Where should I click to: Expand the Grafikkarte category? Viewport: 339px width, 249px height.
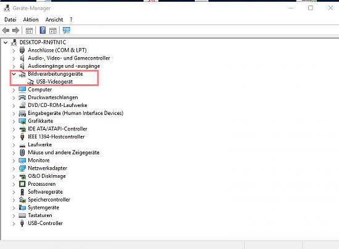pos(14,121)
